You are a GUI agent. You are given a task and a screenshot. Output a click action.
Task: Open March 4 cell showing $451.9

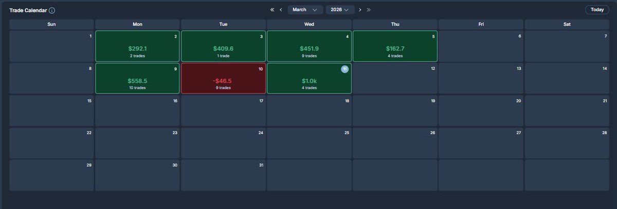[309, 46]
